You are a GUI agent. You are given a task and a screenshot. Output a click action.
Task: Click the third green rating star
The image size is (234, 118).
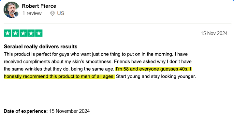pos(23,33)
